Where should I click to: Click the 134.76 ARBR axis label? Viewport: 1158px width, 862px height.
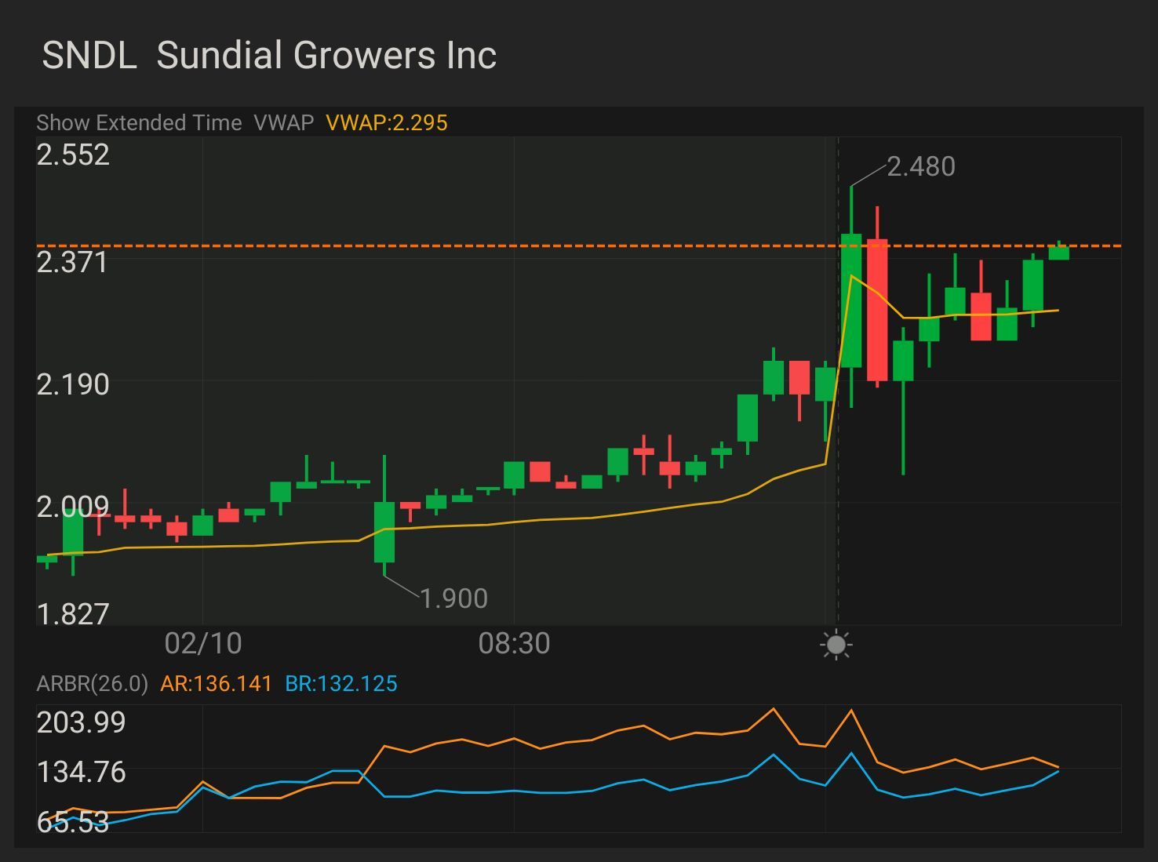click(81, 772)
